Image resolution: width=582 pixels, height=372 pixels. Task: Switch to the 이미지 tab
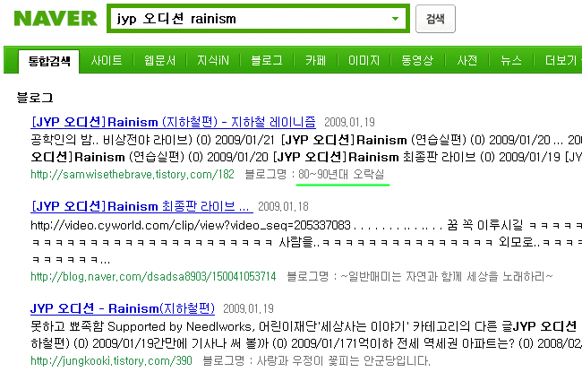[364, 60]
